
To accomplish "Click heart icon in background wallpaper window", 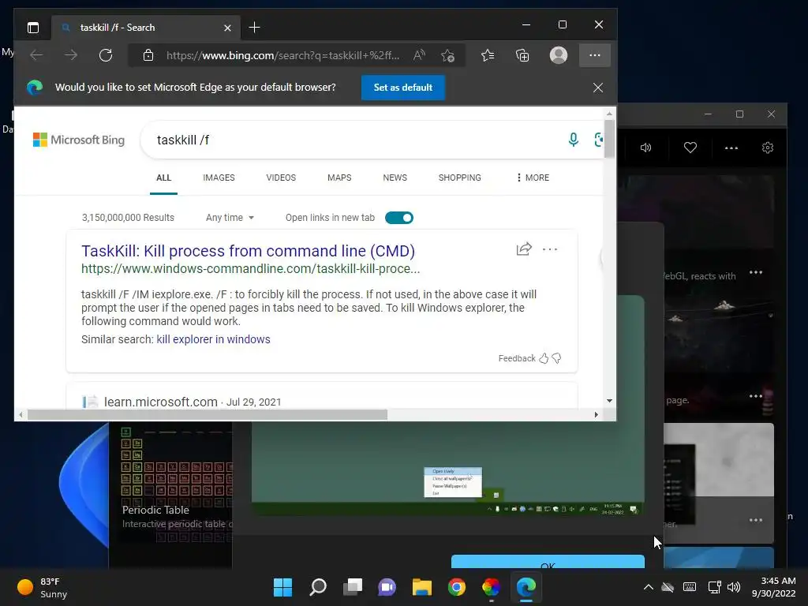I will (690, 148).
